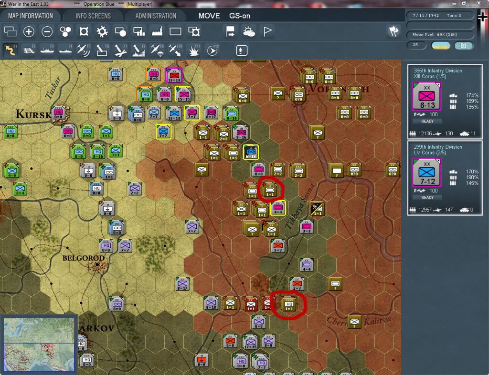Toggle the hex grid display

65,31
